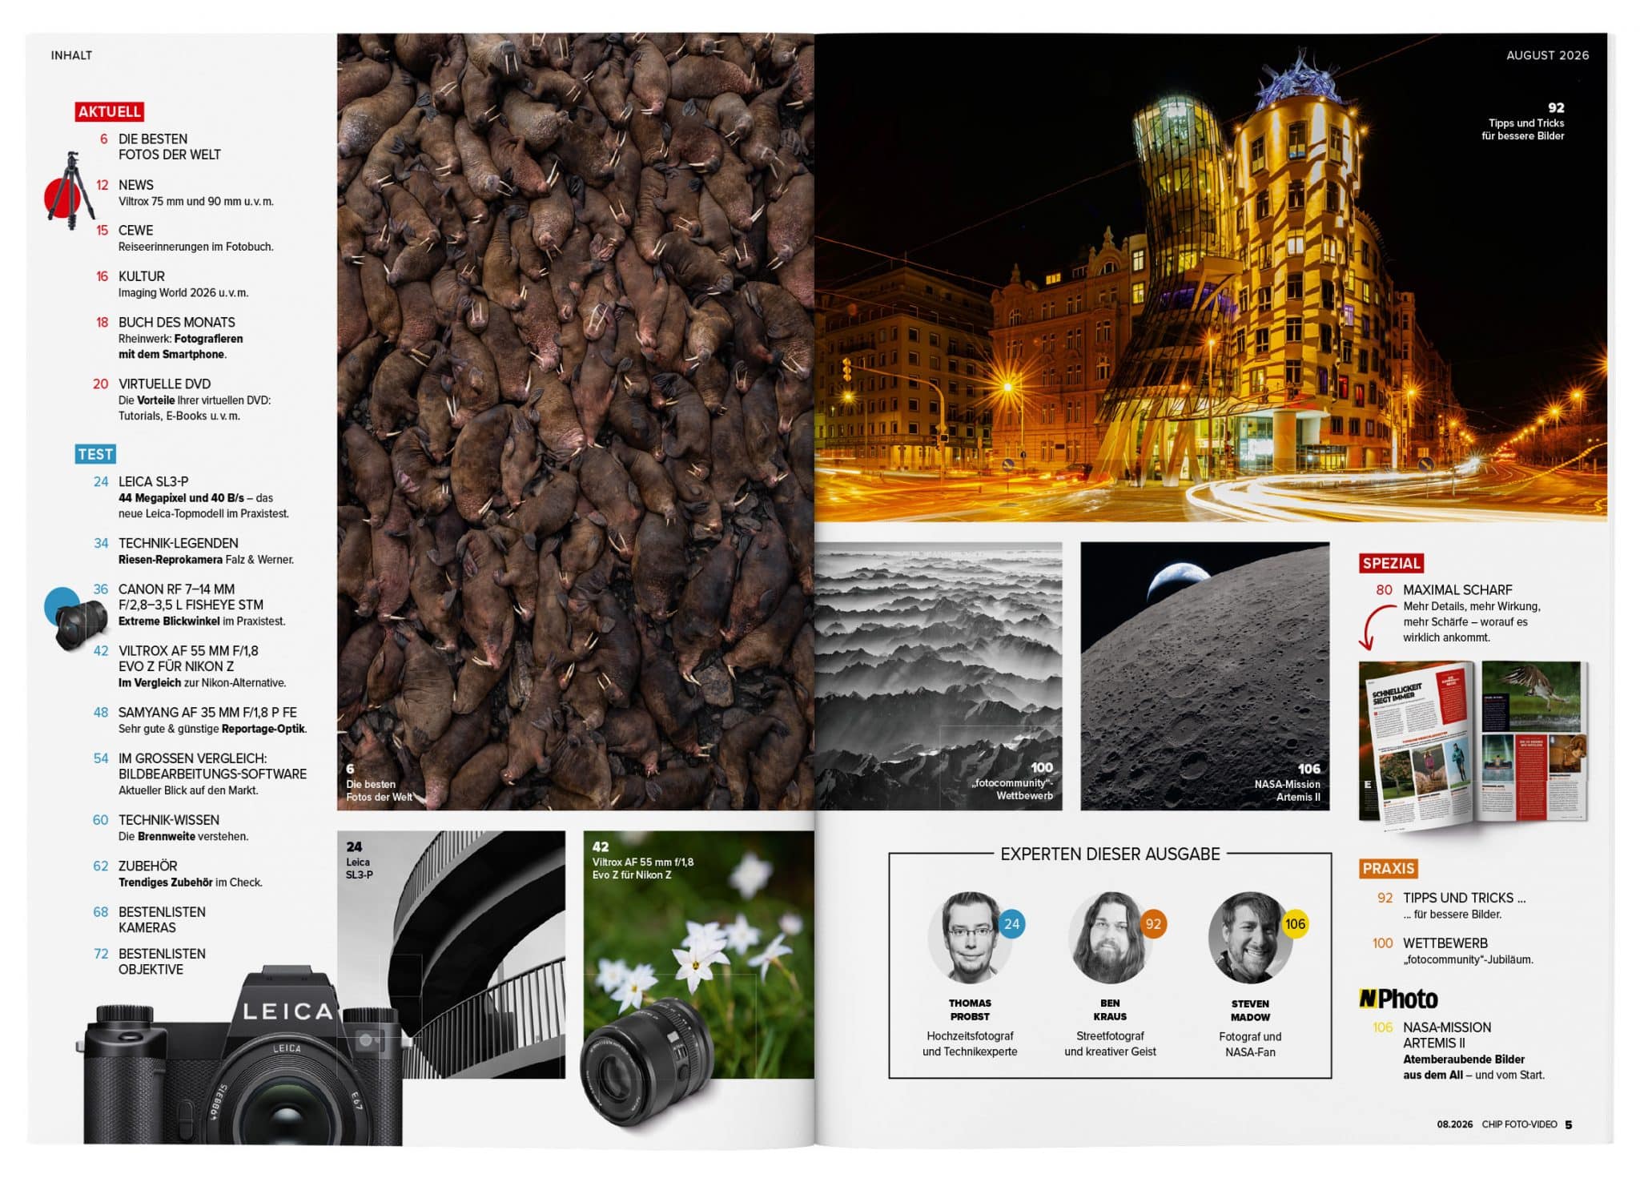Open the Viltrox lens flower photo

pyautogui.click(x=698, y=955)
